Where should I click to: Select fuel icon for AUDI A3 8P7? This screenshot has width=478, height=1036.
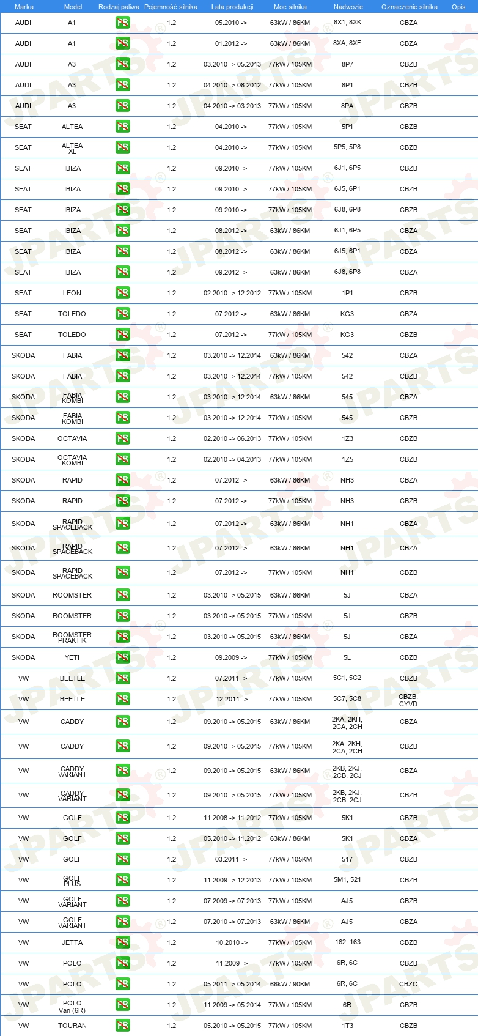122,64
